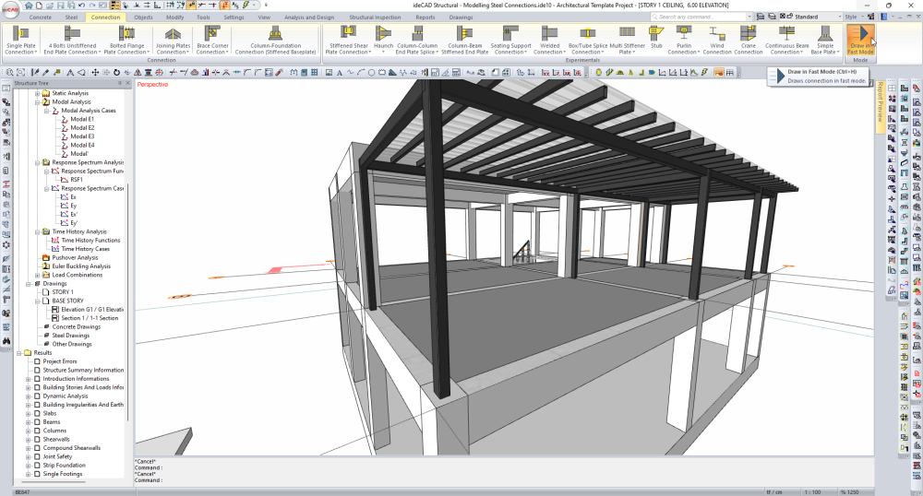Pin the Structure Tree panel
The height and width of the screenshot is (496, 923).
pos(121,83)
